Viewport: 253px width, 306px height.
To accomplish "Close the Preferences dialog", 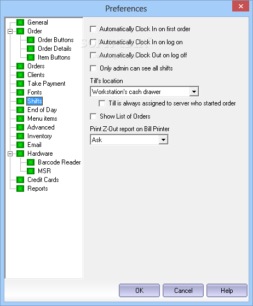I will pos(241,6).
